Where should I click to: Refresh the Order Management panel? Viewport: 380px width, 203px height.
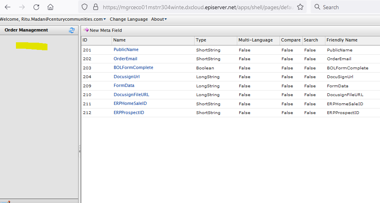coord(72,30)
